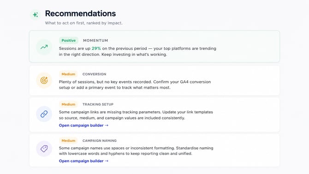Click the TRACKING SETUP category label
This screenshot has width=309, height=174.
coord(98,104)
